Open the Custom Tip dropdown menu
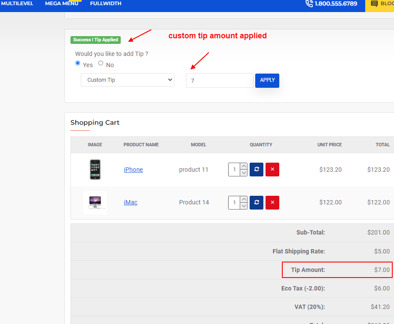This screenshot has height=324, width=394. pyautogui.click(x=127, y=80)
